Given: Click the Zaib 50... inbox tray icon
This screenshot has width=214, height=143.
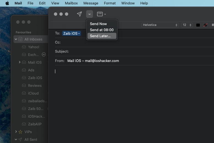Looking at the screenshot, I should pyautogui.click(x=24, y=109).
